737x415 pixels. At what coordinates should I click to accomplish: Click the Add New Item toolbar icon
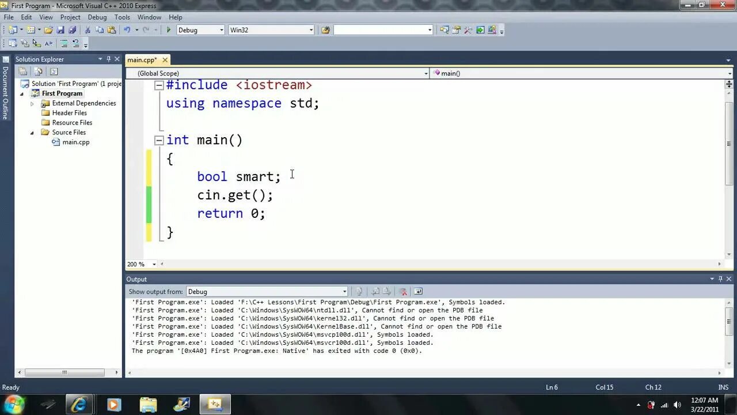click(x=31, y=30)
